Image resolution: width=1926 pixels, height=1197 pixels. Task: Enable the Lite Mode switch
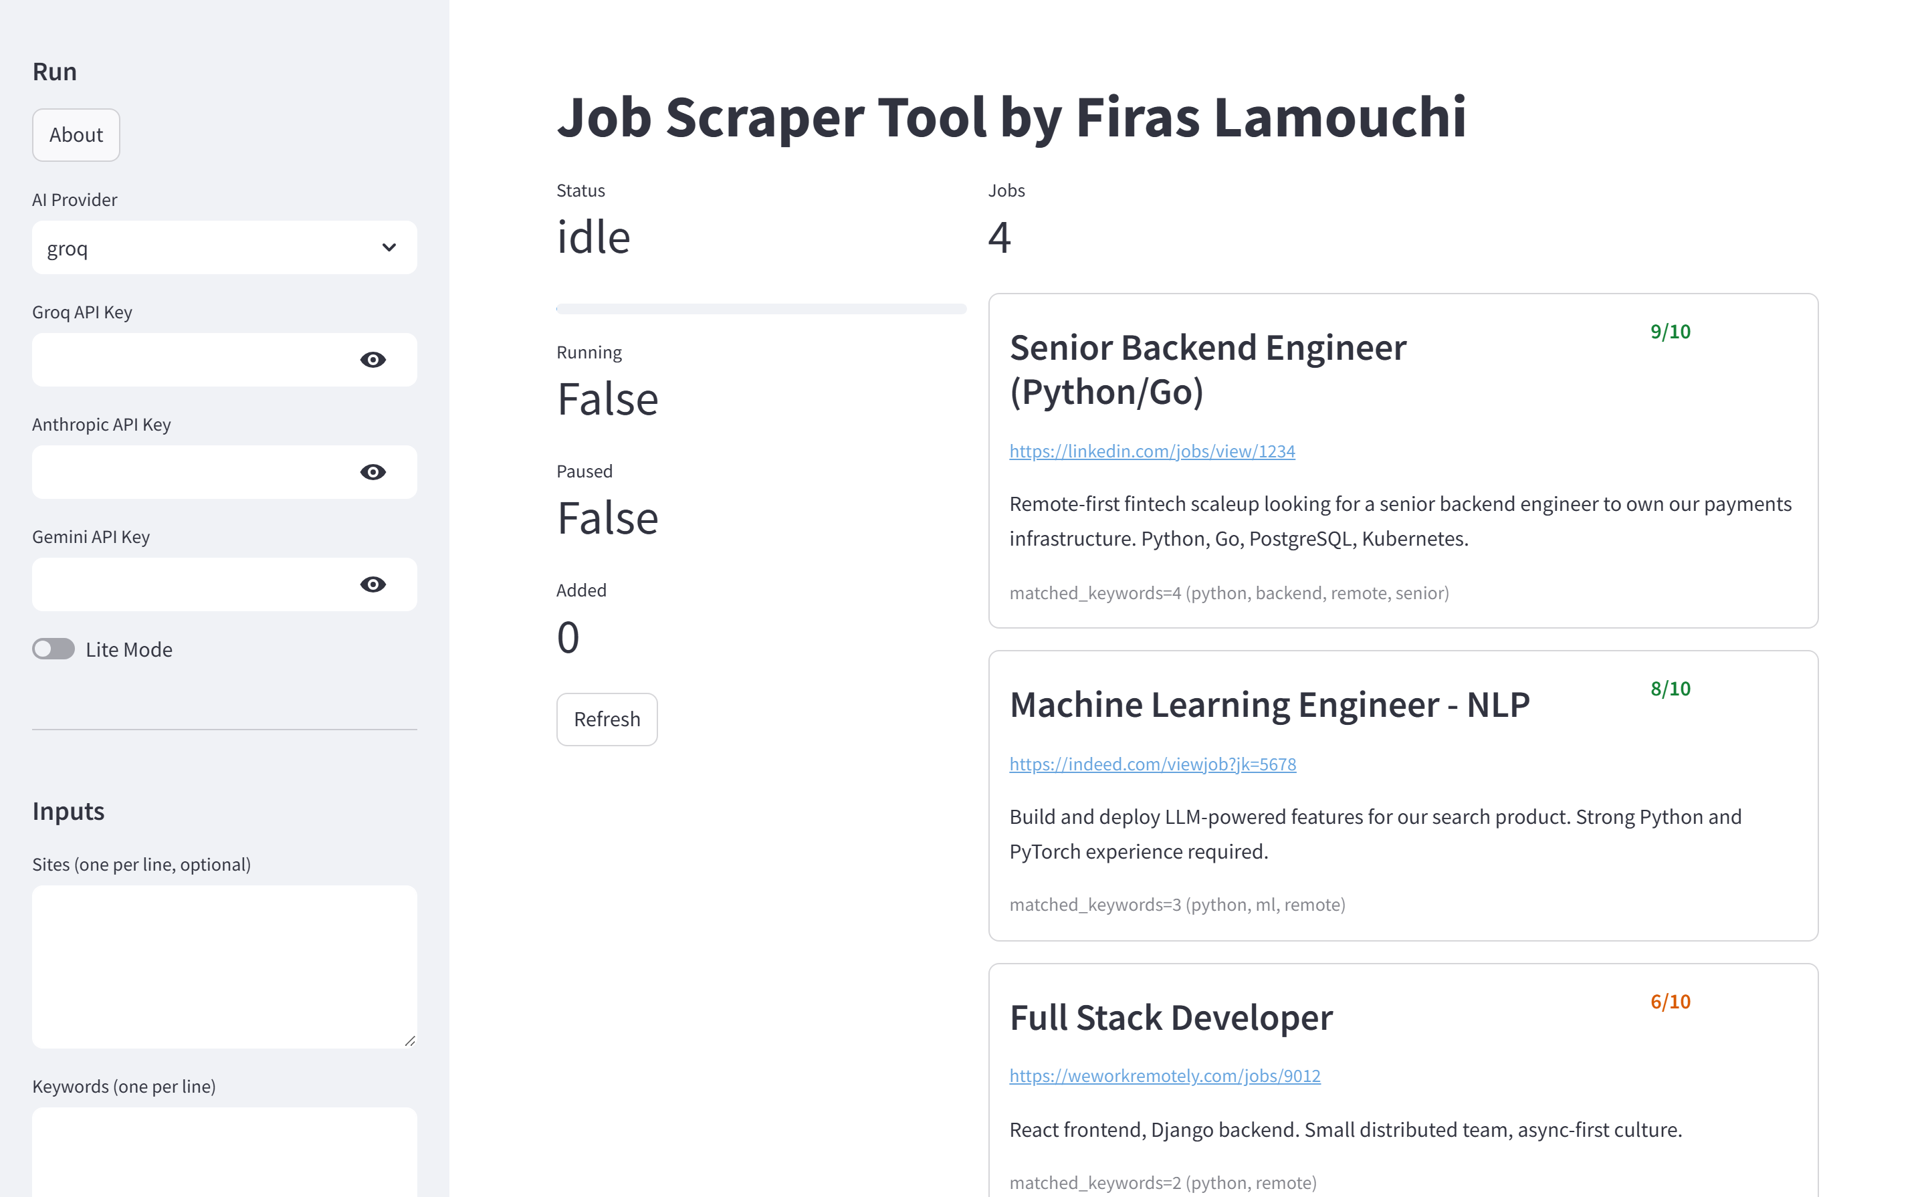[53, 649]
